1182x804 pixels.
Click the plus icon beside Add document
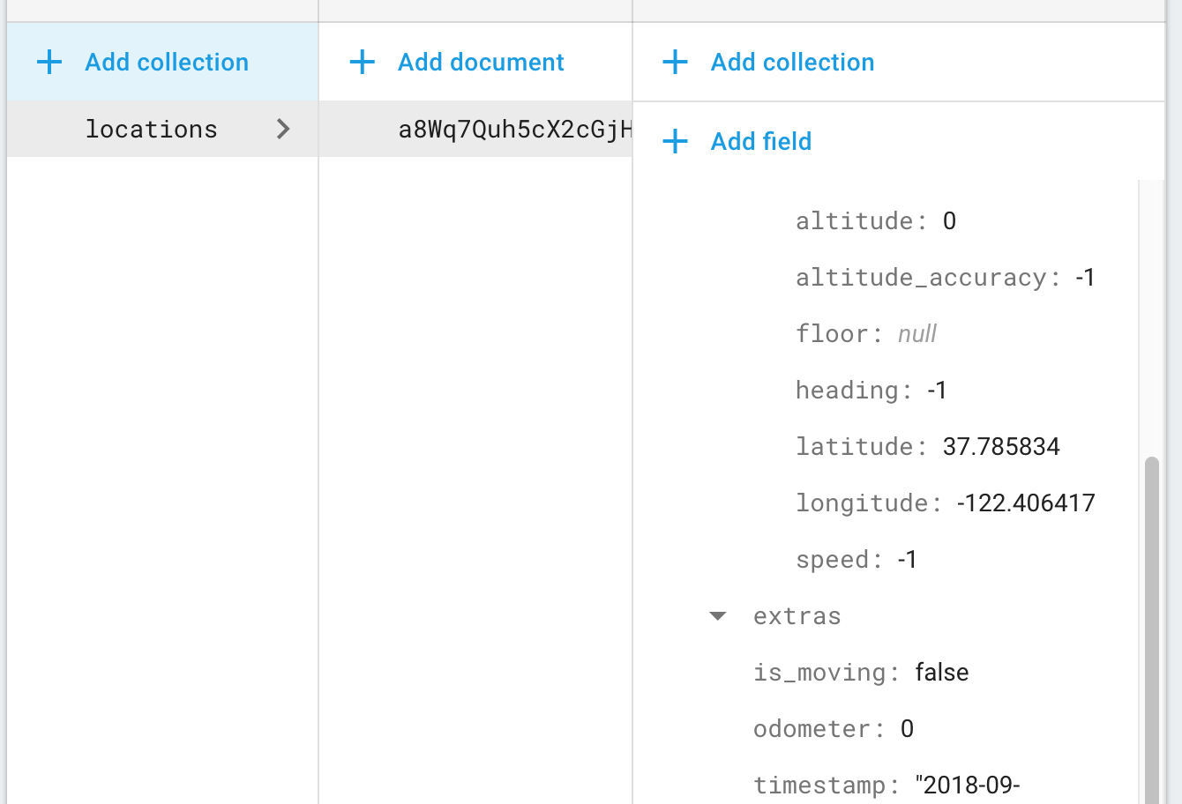(x=362, y=62)
